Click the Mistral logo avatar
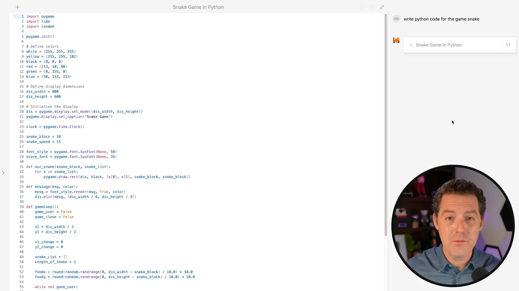The height and width of the screenshot is (291, 519). point(396,40)
